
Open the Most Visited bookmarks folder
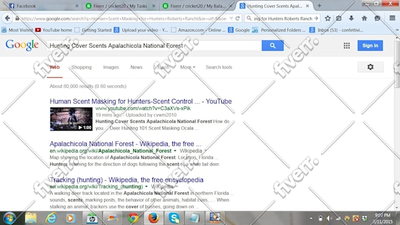17,30
